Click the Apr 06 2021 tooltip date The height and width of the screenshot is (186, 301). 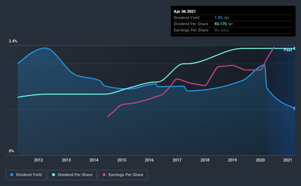coord(185,11)
